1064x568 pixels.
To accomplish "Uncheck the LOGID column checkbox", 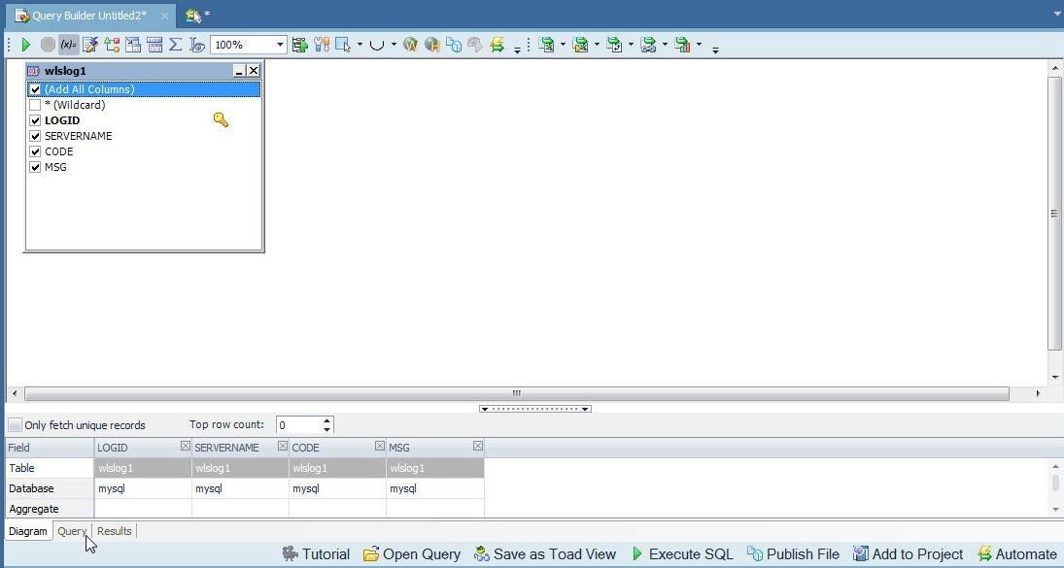I will coord(35,120).
